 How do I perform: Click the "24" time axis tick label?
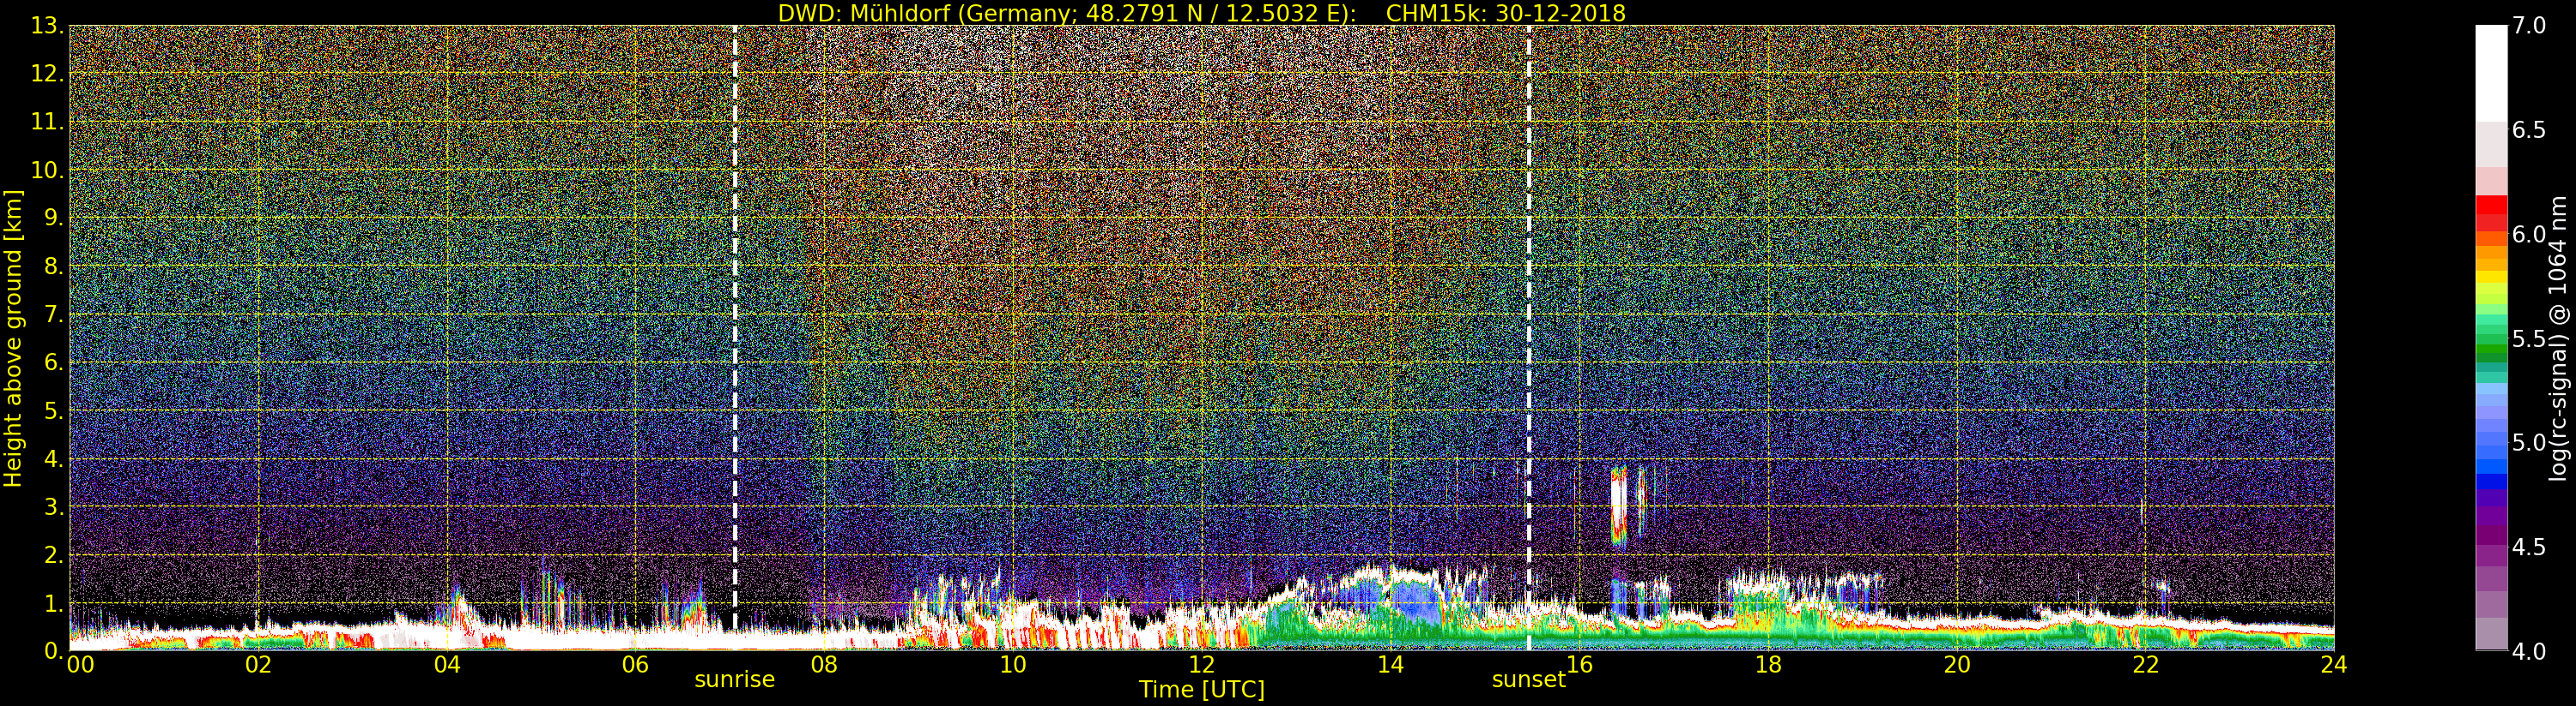coord(2334,665)
